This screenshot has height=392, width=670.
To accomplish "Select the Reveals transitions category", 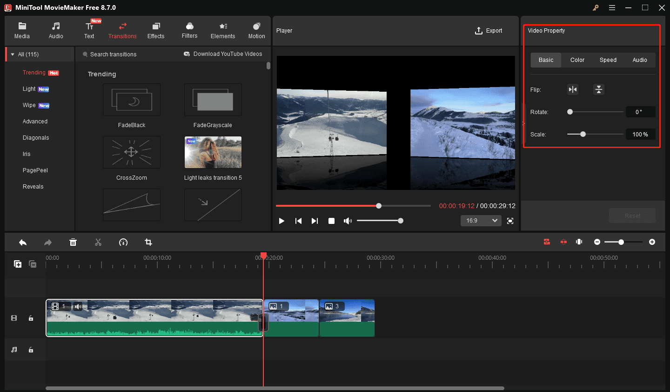I will [x=33, y=187].
